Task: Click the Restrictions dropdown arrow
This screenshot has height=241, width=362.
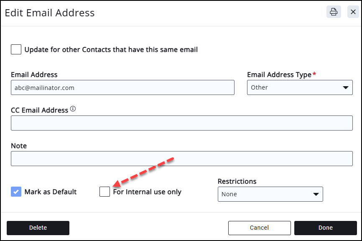Action: tap(316, 194)
